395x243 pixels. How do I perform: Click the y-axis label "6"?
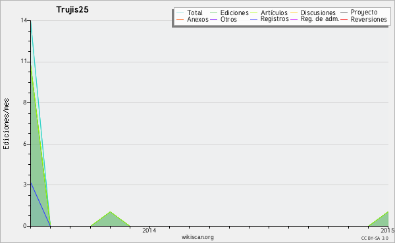25,144
